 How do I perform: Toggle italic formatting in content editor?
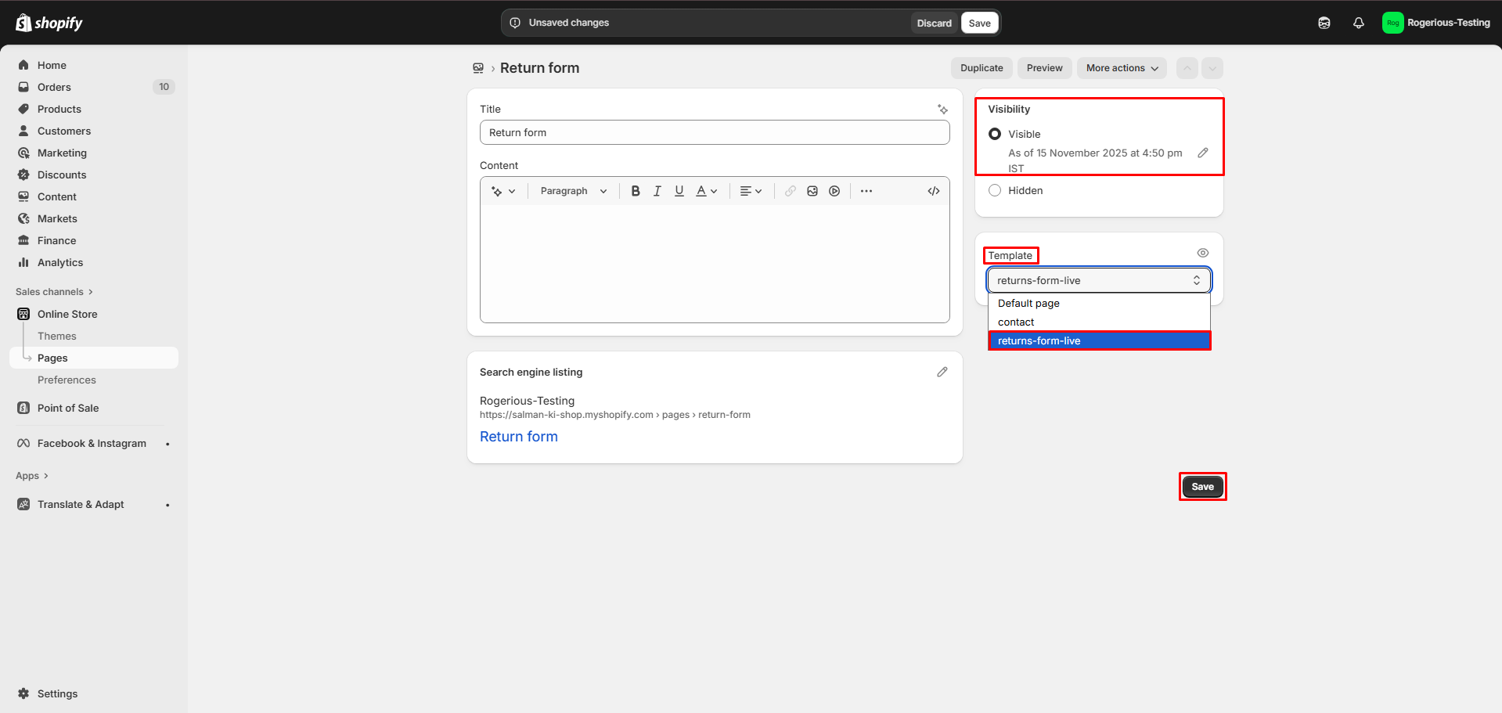tap(657, 191)
